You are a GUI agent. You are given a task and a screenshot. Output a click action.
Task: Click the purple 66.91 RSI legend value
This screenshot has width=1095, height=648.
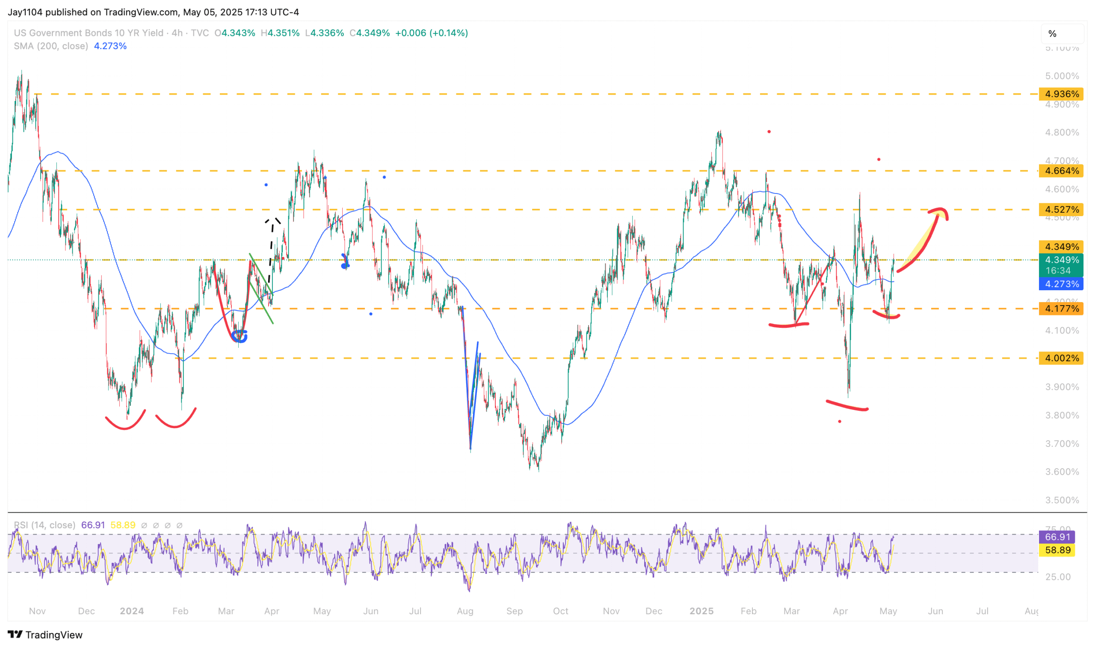click(x=93, y=525)
